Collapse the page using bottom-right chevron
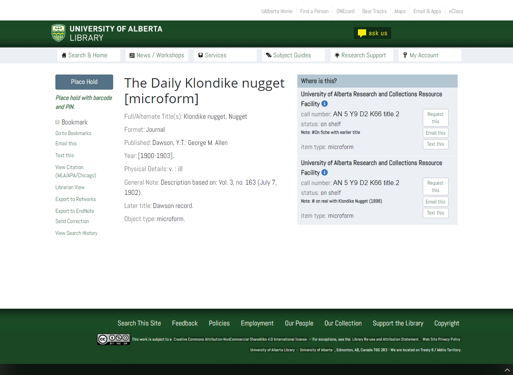 pyautogui.click(x=508, y=369)
